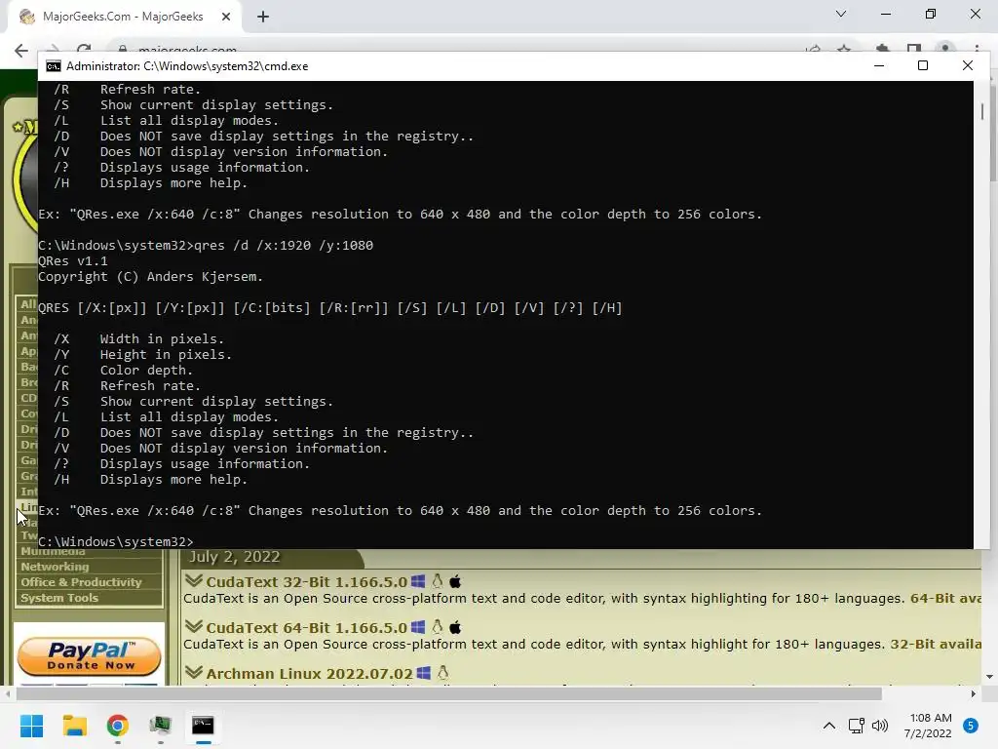Viewport: 998px width, 749px height.
Task: Click the cmd window vertical scrollbar thumb
Action: point(982,111)
